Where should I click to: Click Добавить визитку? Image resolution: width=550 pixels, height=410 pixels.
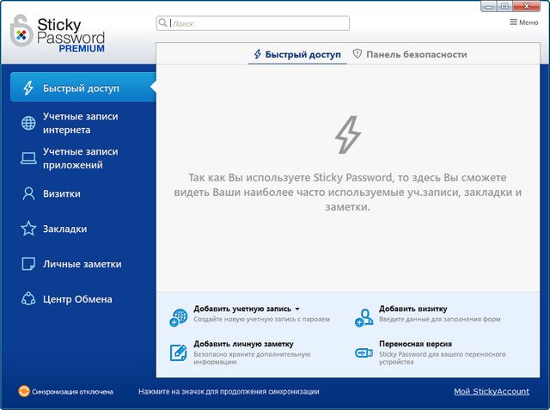412,309
